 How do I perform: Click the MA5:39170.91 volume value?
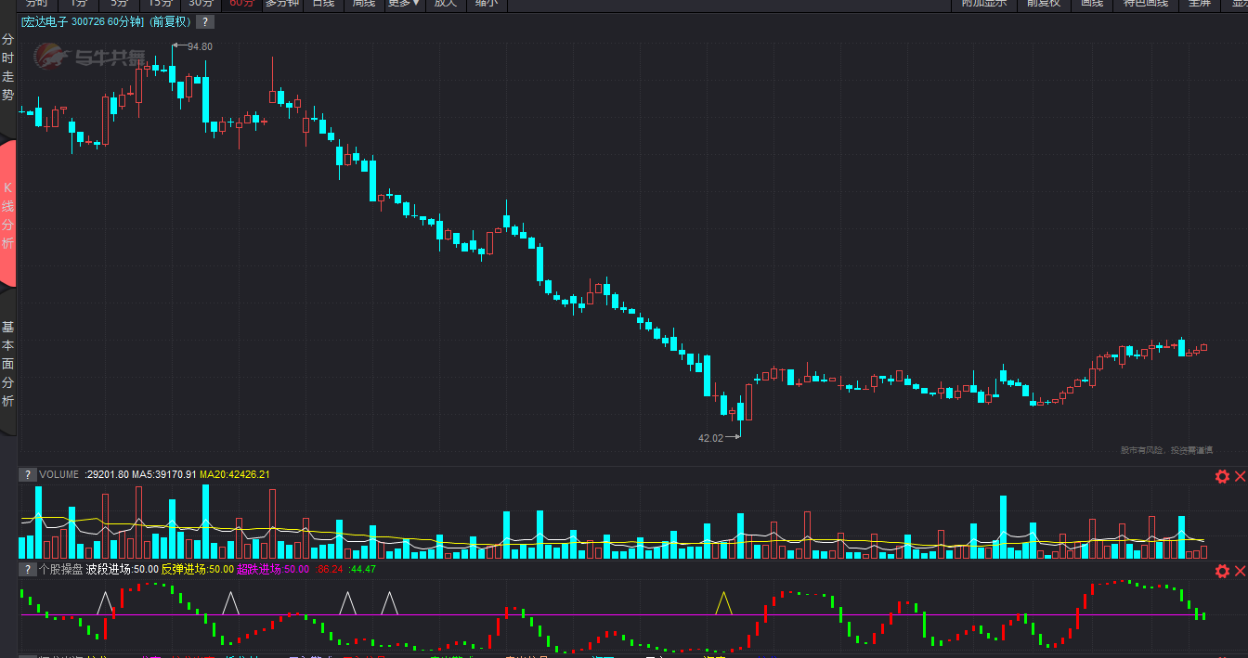click(163, 474)
